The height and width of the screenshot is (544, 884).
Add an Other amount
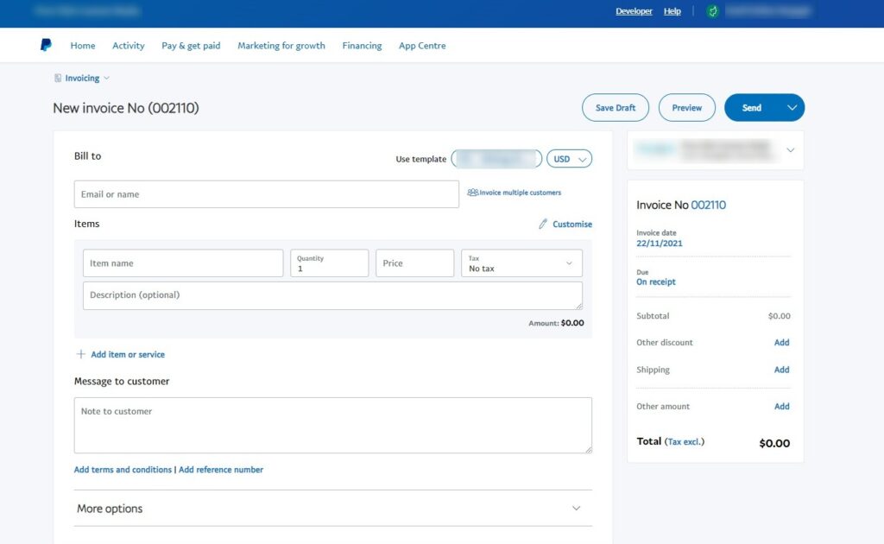pos(781,406)
